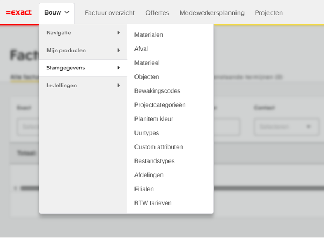Screen dimensions: 324x238
Task: Select Materialen from the submenu
Action: (148, 35)
